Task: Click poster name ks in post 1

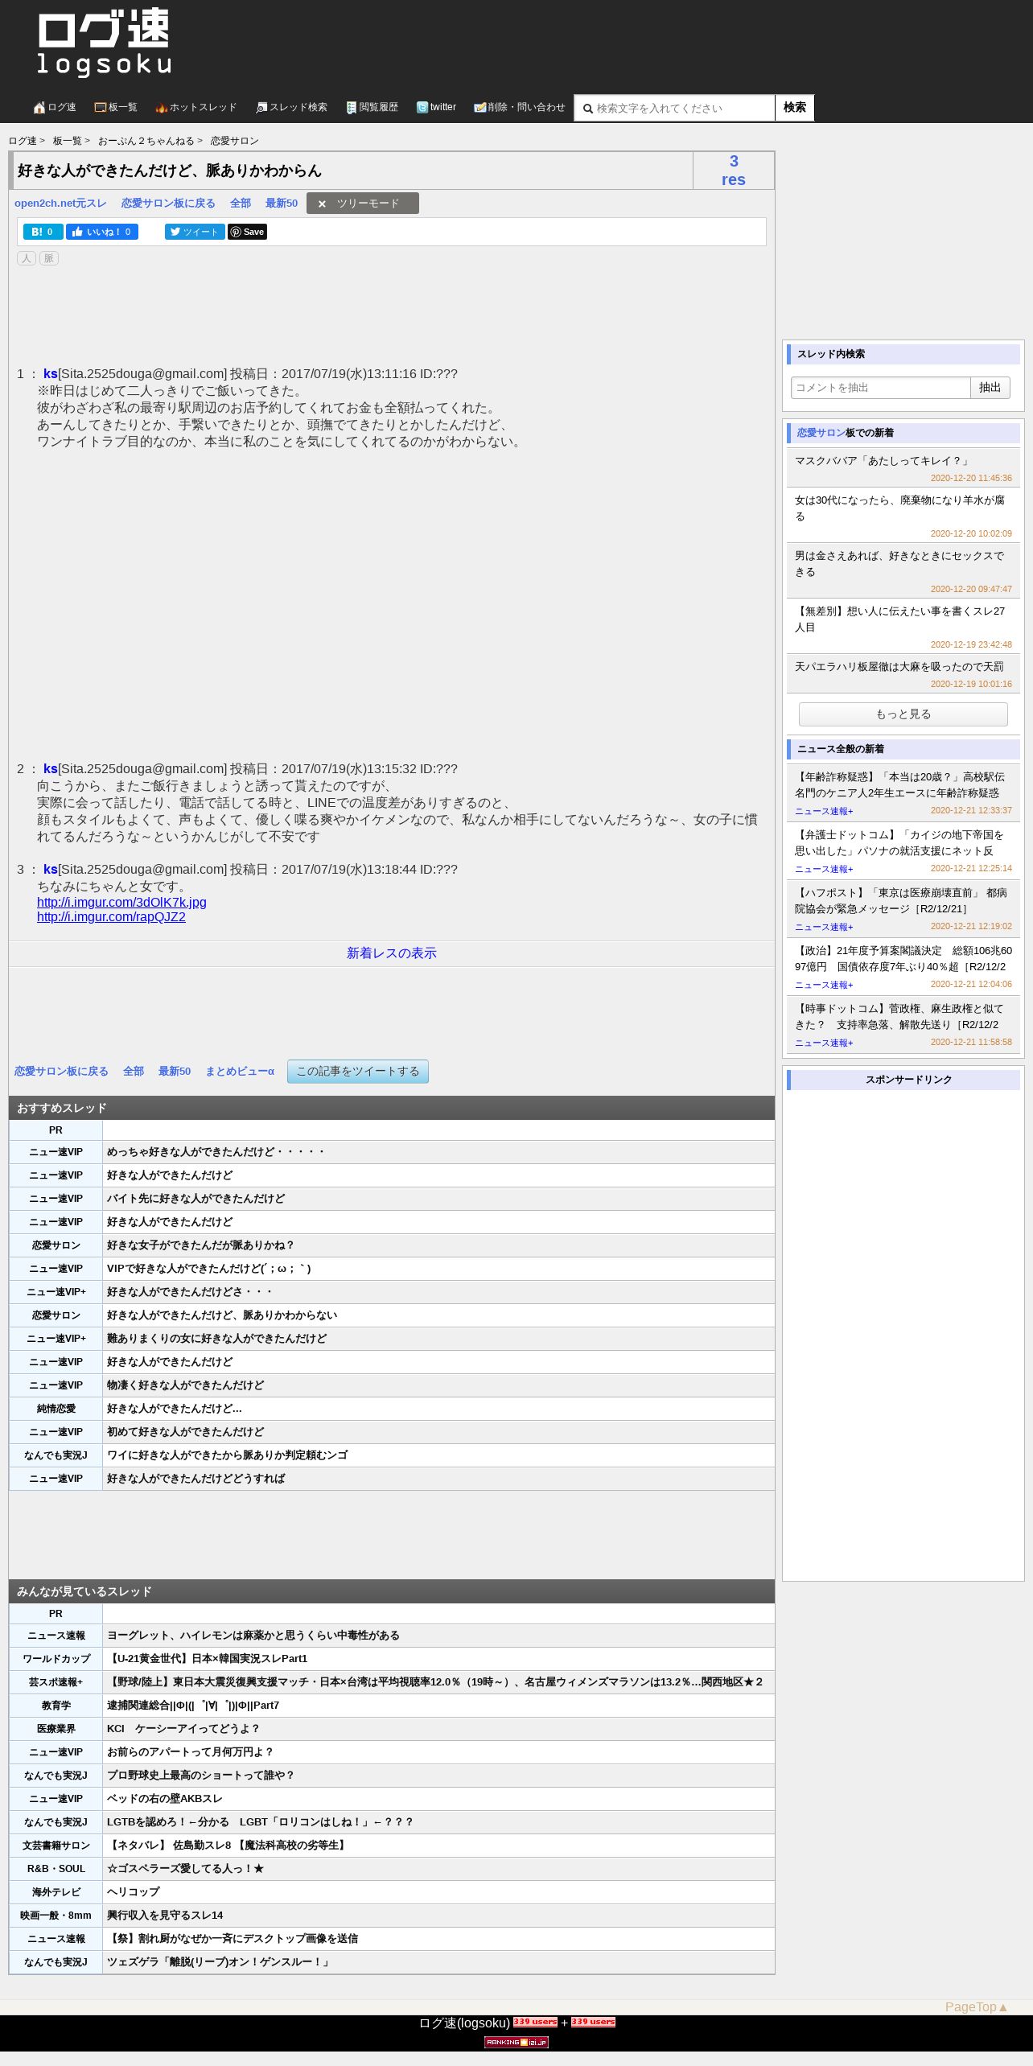Action: tap(51, 374)
